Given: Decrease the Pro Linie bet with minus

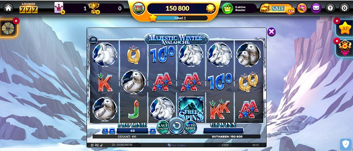Looking at the screenshot, I should (112, 131).
